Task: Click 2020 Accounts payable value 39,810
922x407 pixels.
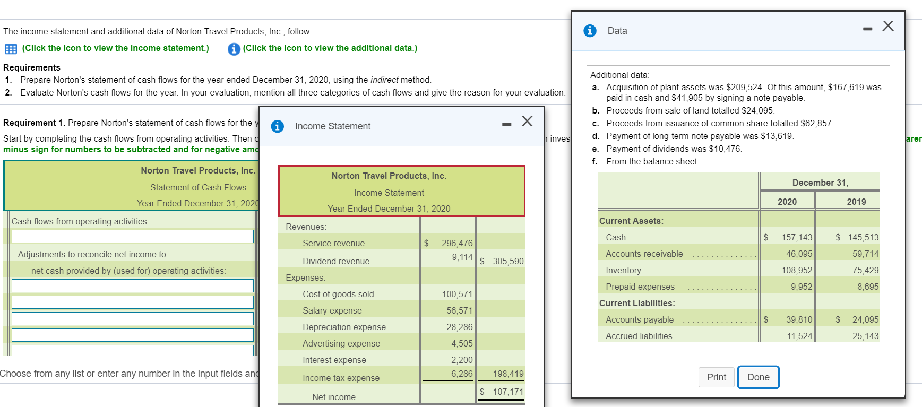Action: (x=799, y=320)
